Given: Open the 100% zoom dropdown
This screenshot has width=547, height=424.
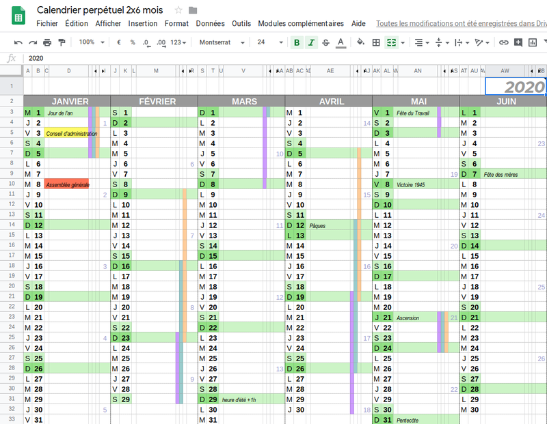Looking at the screenshot, I should pos(92,42).
